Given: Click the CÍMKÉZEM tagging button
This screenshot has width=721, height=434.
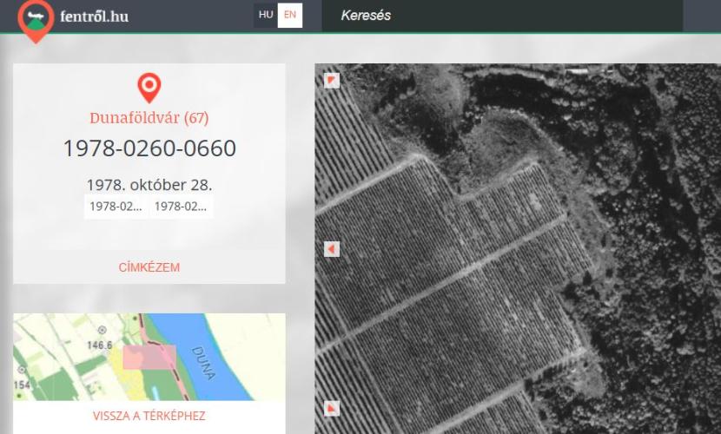Looking at the screenshot, I should (x=149, y=267).
